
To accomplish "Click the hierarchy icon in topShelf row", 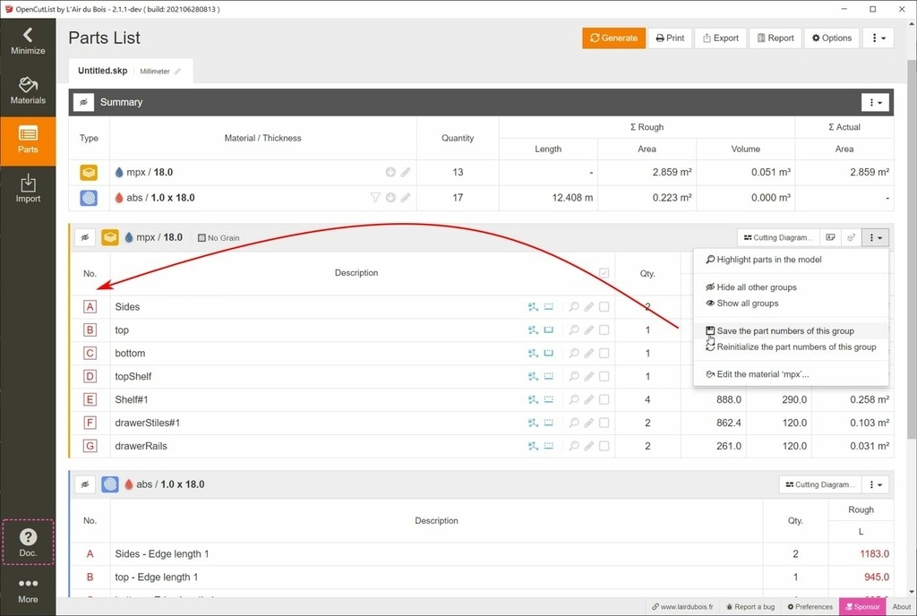I will [x=533, y=376].
